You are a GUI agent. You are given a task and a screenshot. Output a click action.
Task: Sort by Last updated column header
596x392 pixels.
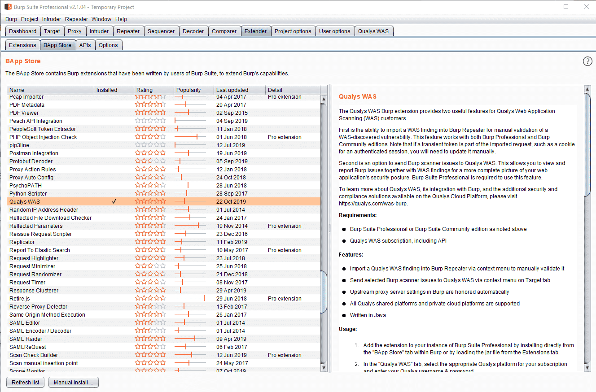coord(240,90)
